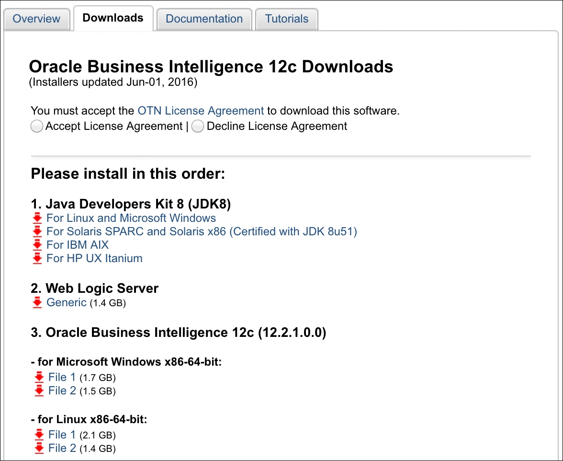Open JDK link For Solaris SPARC and Solaris x86
Screen dimensions: 563x461
click(x=202, y=231)
